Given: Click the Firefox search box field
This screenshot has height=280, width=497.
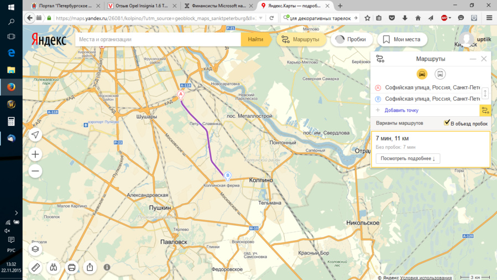Looking at the screenshot, I should point(320,18).
